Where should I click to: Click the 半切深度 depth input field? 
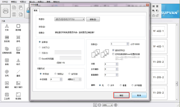[x=55, y=79]
